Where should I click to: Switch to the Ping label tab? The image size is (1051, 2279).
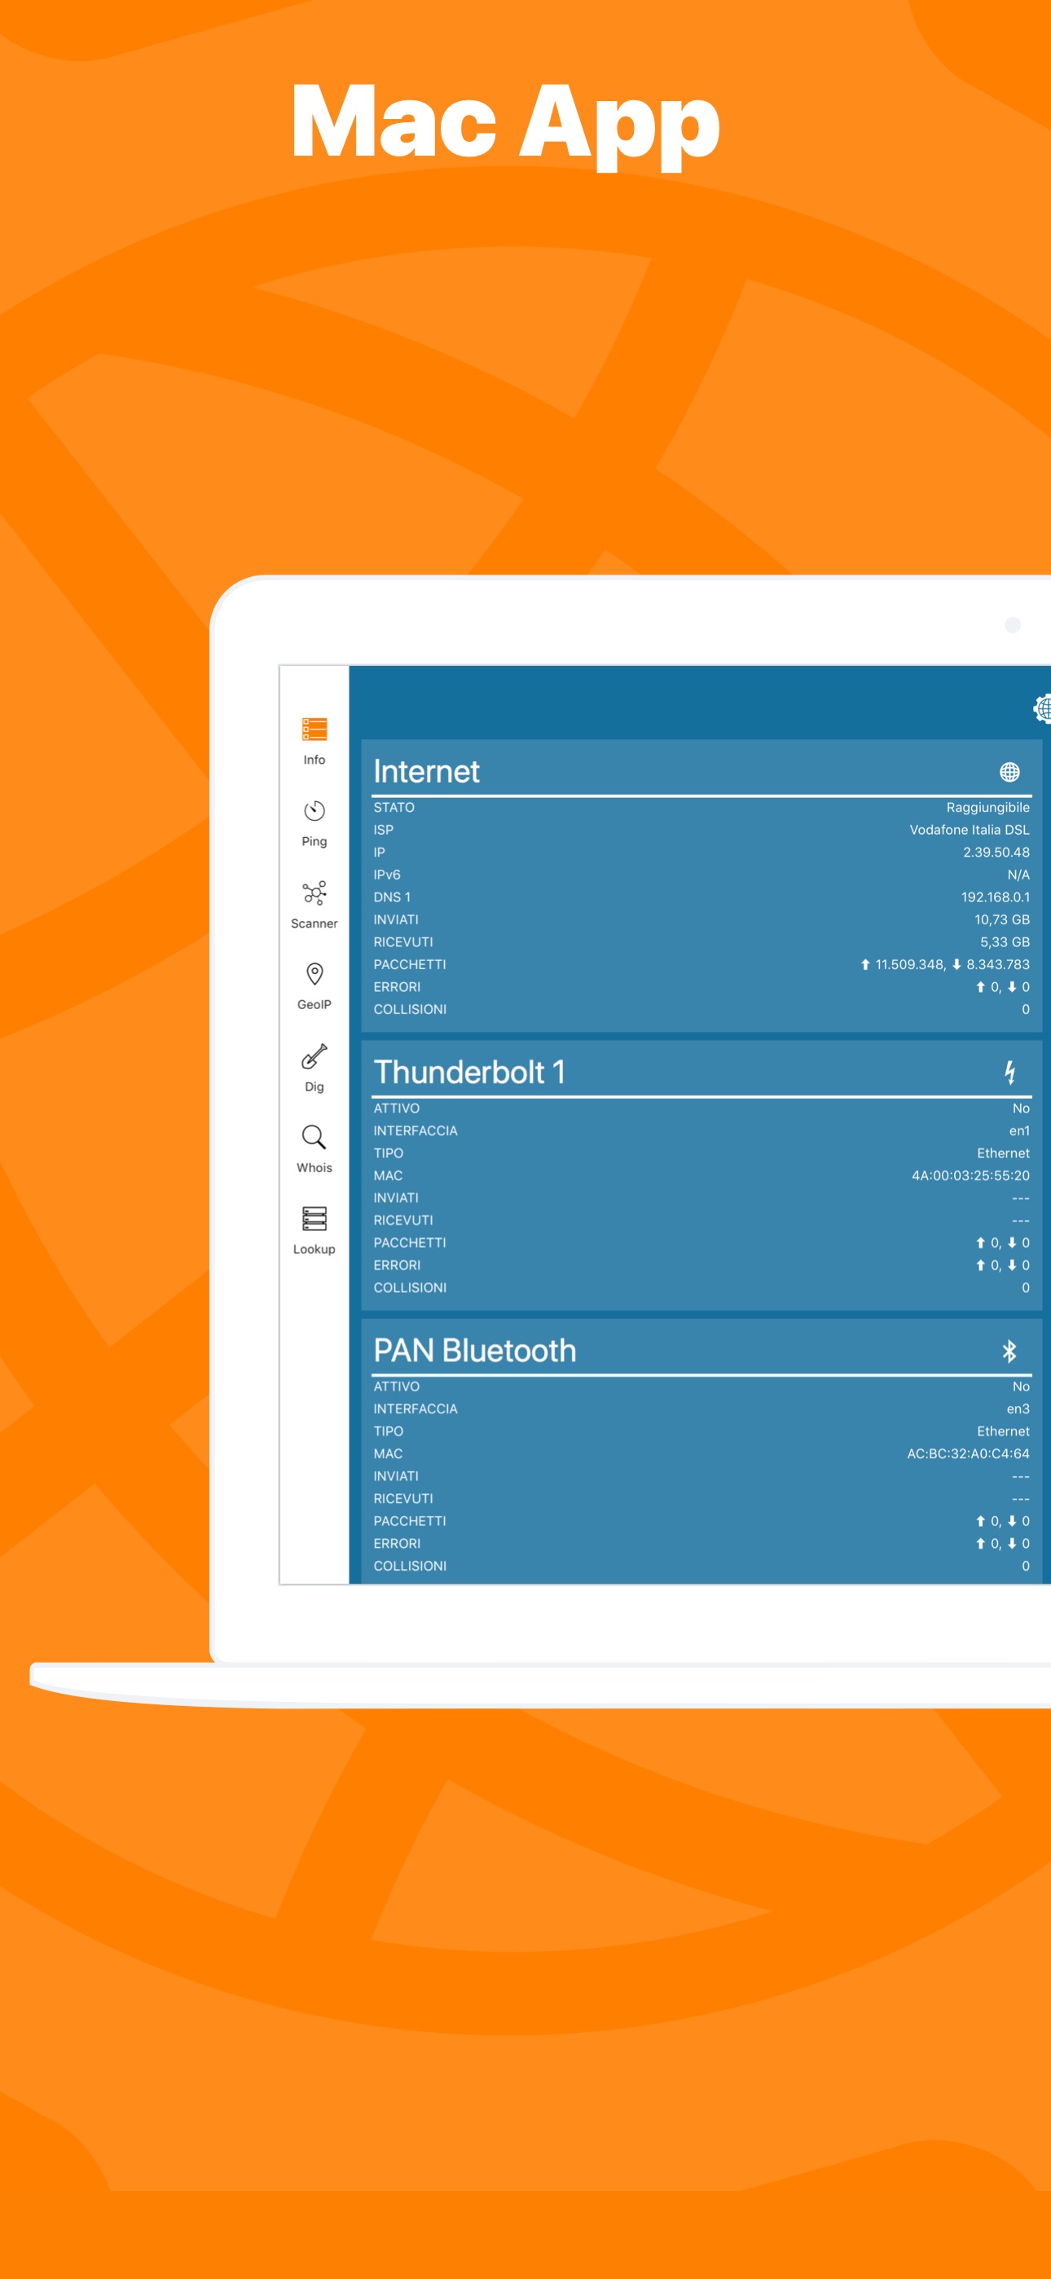[314, 841]
